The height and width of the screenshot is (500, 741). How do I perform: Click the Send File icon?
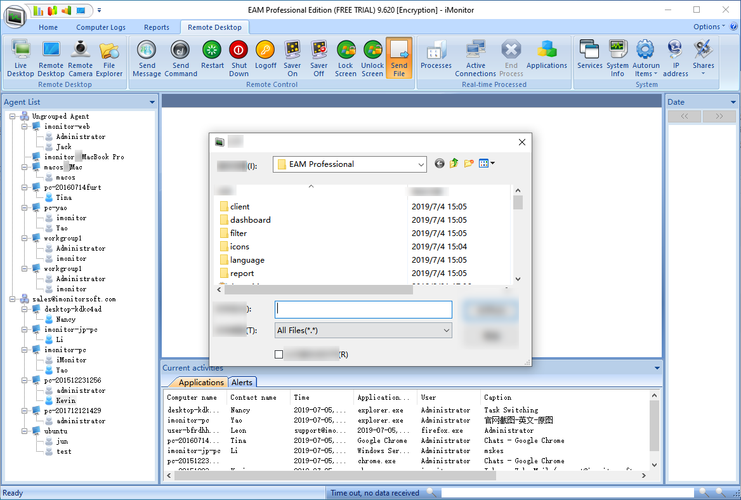click(399, 58)
